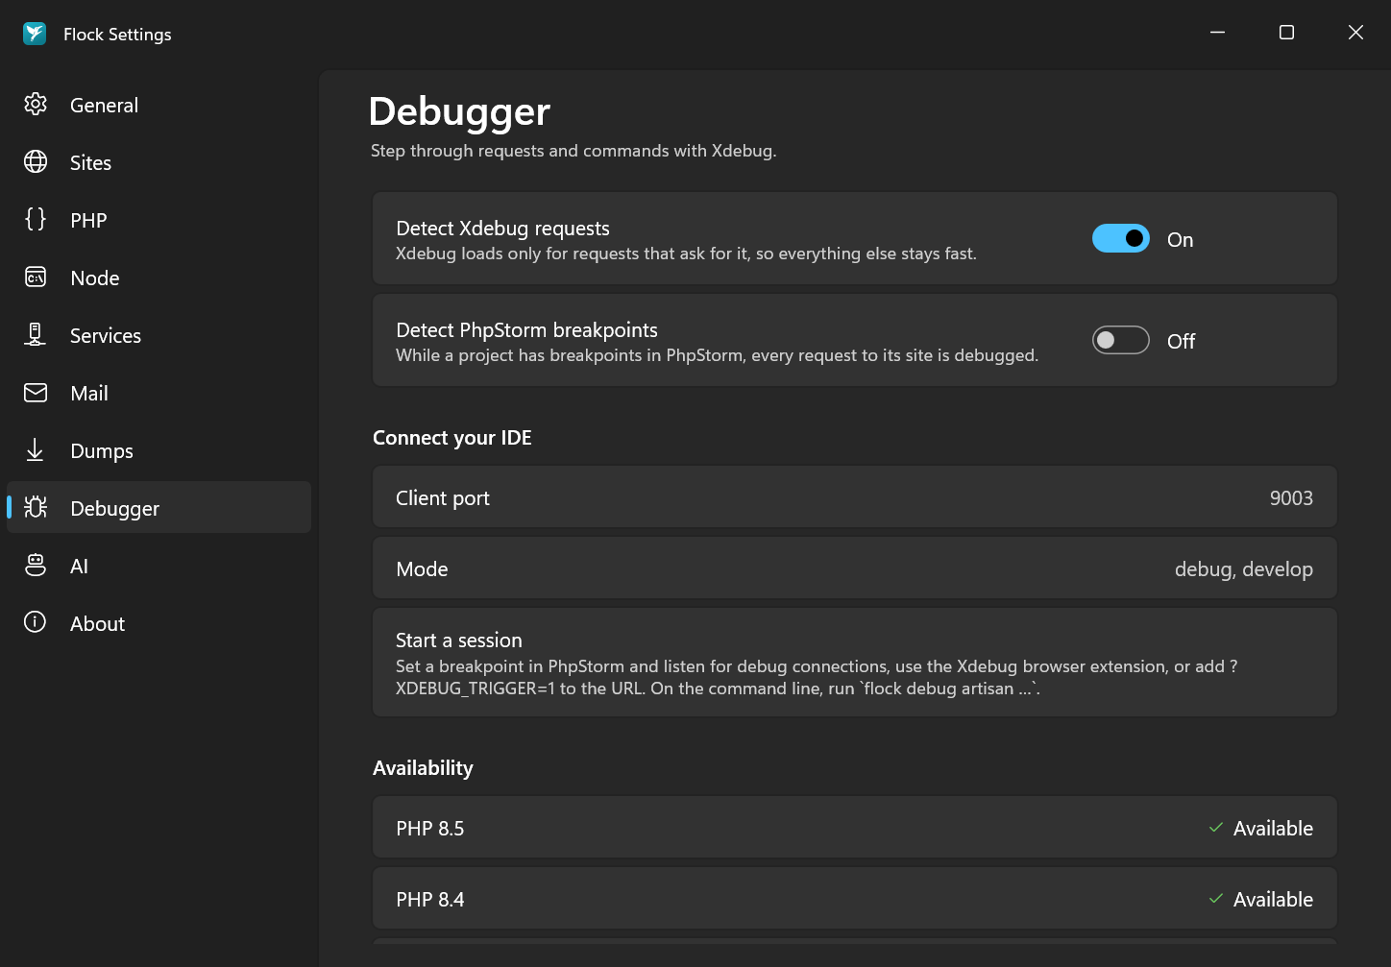Open the General settings page
The height and width of the screenshot is (967, 1391).
[159, 105]
